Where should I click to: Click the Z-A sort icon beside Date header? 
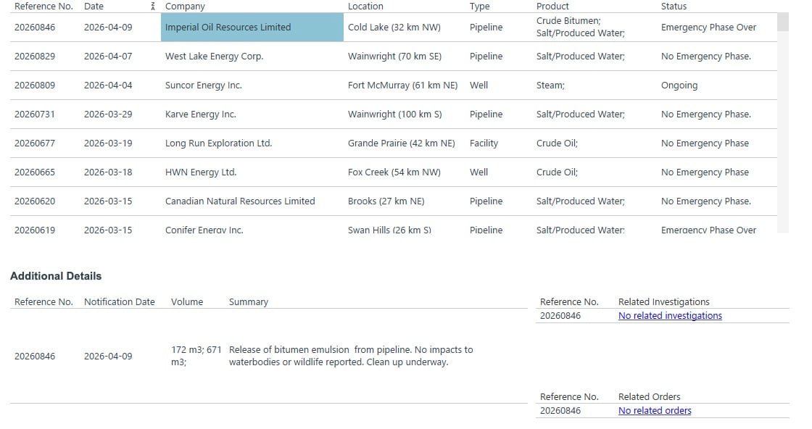152,6
